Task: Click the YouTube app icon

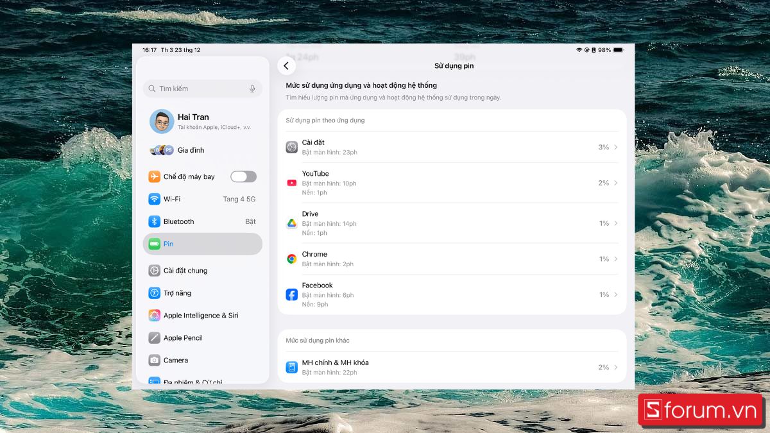Action: (291, 182)
